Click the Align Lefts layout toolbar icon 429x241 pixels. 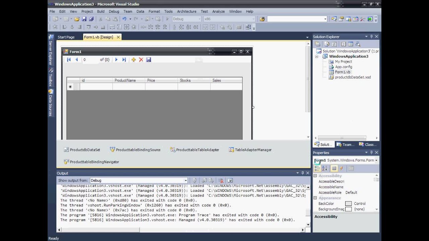coord(65,27)
